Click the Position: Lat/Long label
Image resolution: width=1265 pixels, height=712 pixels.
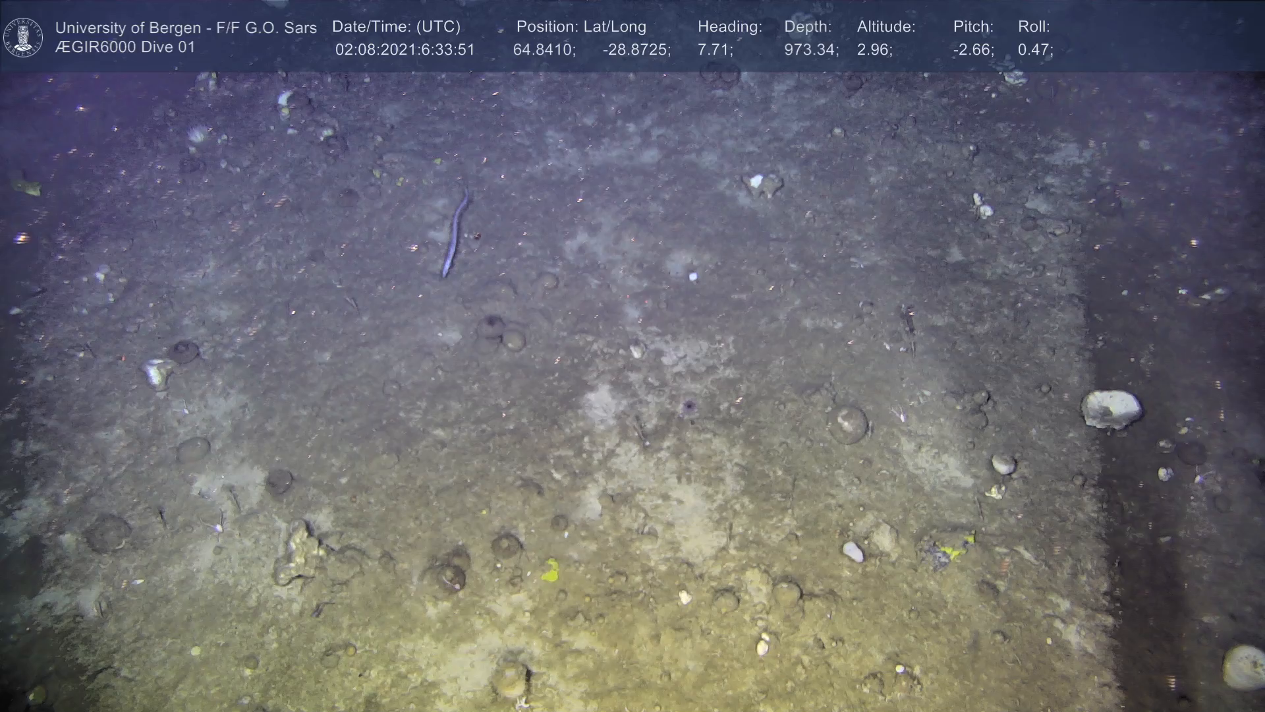tap(580, 27)
